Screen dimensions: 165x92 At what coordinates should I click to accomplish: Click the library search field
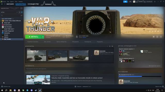pyautogui.click(x=10, y=15)
